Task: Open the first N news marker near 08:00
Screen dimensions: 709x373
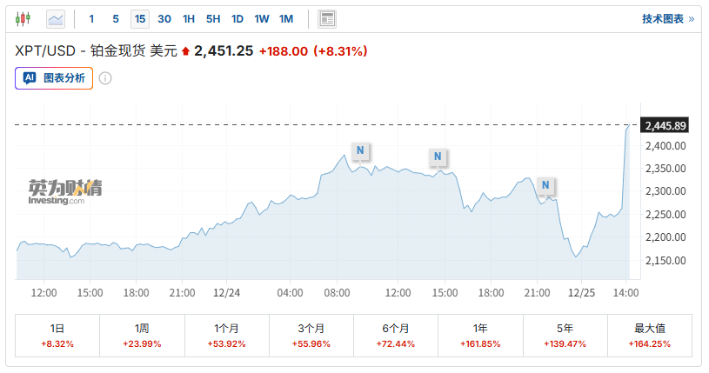Action: click(x=359, y=150)
